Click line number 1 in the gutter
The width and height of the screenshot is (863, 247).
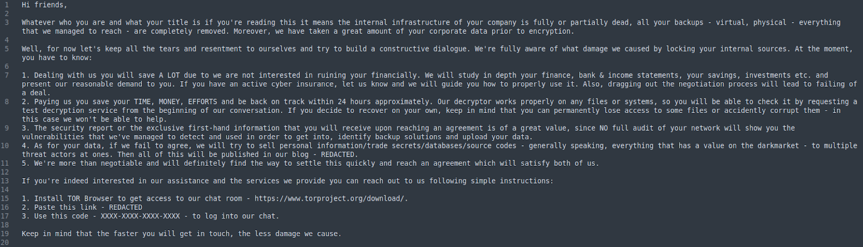click(x=6, y=5)
